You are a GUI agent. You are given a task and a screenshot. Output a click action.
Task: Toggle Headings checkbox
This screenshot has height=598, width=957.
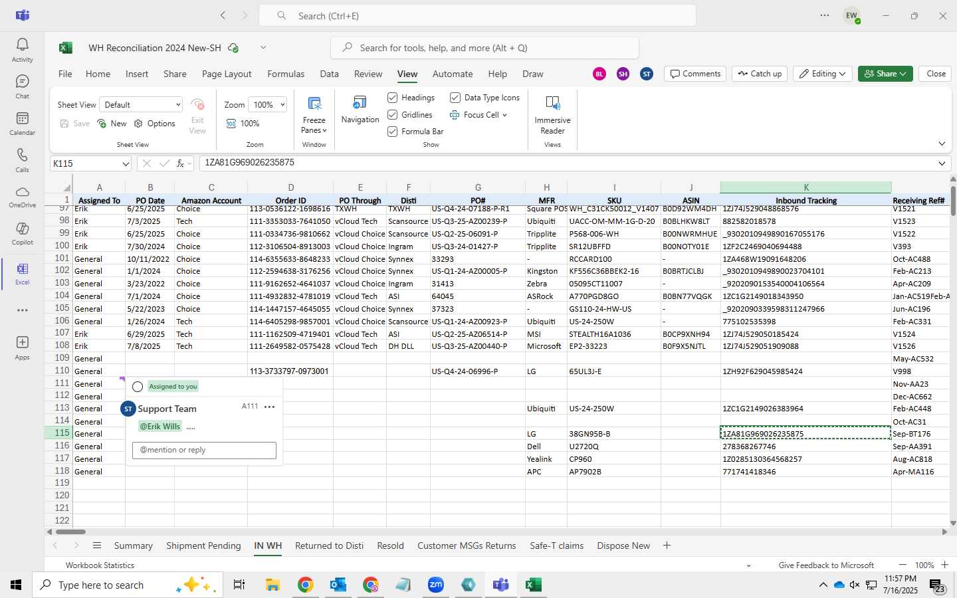coord(393,98)
